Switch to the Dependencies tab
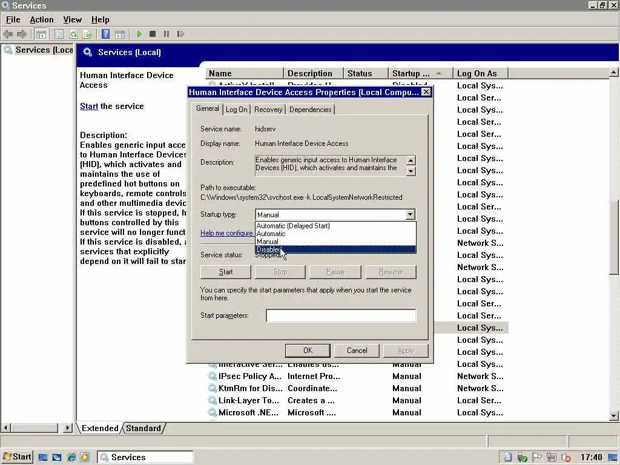Image resolution: width=620 pixels, height=465 pixels. [x=311, y=110]
